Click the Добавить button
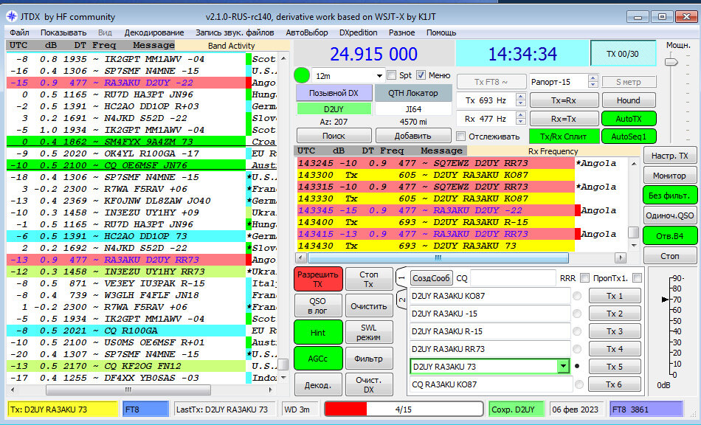Screen dimensions: 701x425 click(413, 136)
